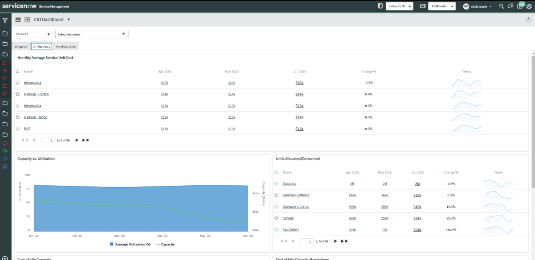This screenshot has width=535, height=260.
Task: Go to first page in Units Allocated/Consumed
Action: coord(283,241)
